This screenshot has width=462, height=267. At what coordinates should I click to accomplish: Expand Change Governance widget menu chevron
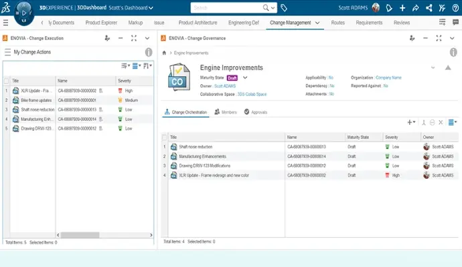452,38
